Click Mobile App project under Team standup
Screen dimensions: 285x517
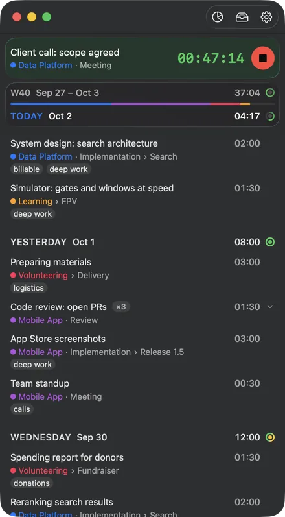pyautogui.click(x=40, y=396)
